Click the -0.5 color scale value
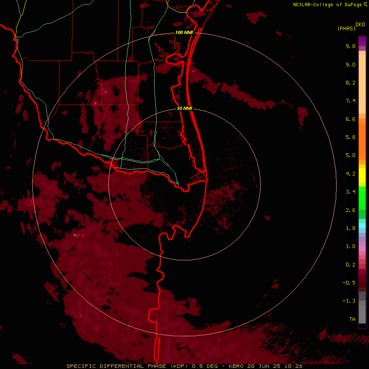This screenshot has height=369, width=369. point(349,283)
